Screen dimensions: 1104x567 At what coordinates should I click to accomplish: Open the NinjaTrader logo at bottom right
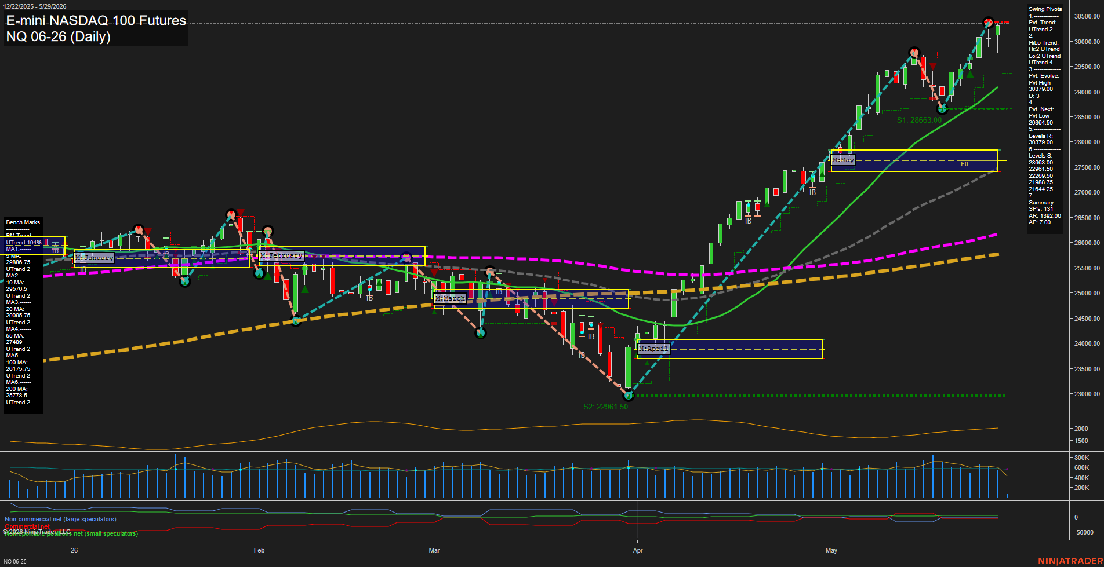point(1070,561)
